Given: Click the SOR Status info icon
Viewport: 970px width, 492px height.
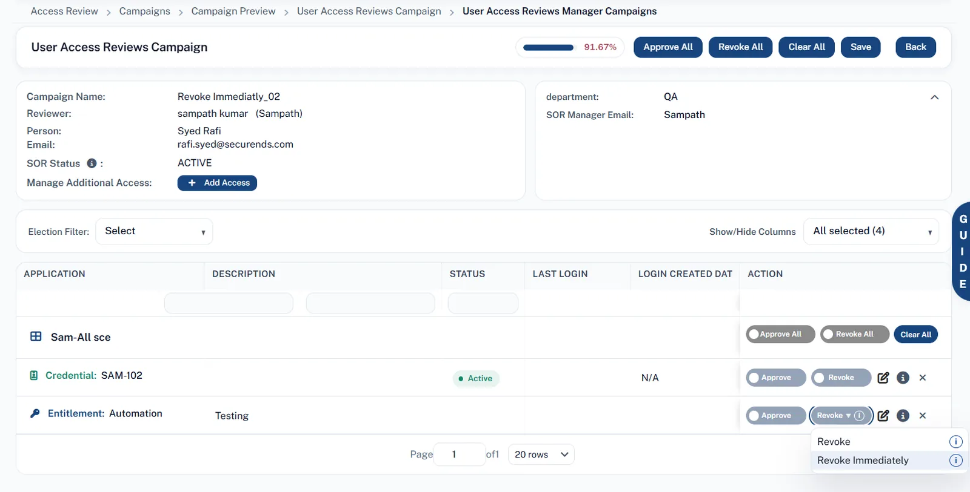Looking at the screenshot, I should tap(92, 163).
